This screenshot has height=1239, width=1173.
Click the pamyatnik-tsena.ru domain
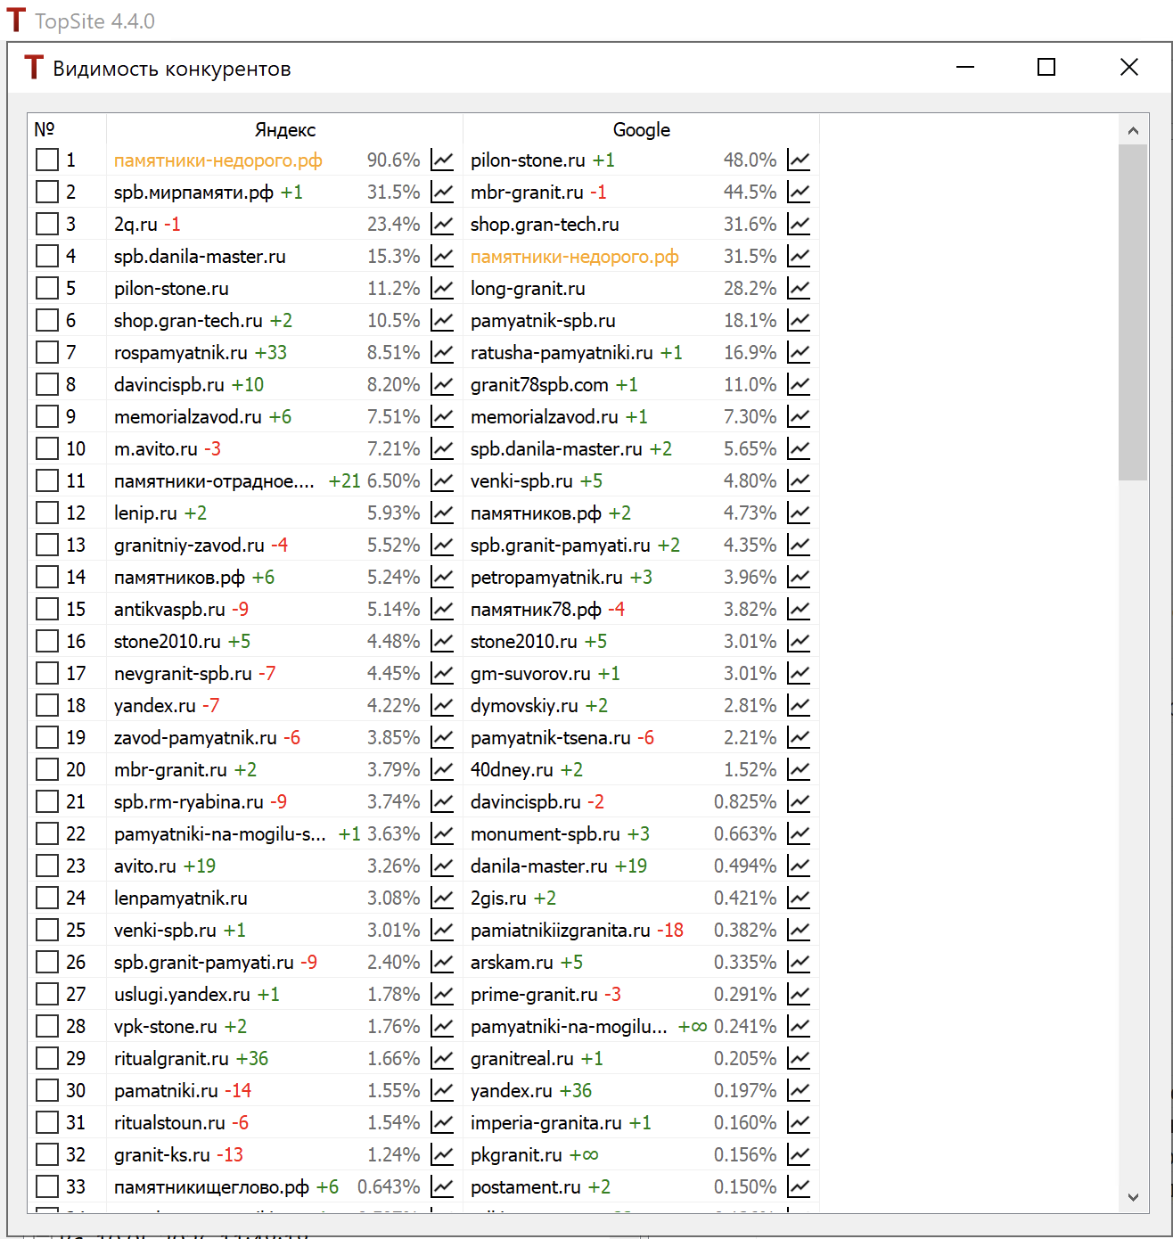[551, 738]
